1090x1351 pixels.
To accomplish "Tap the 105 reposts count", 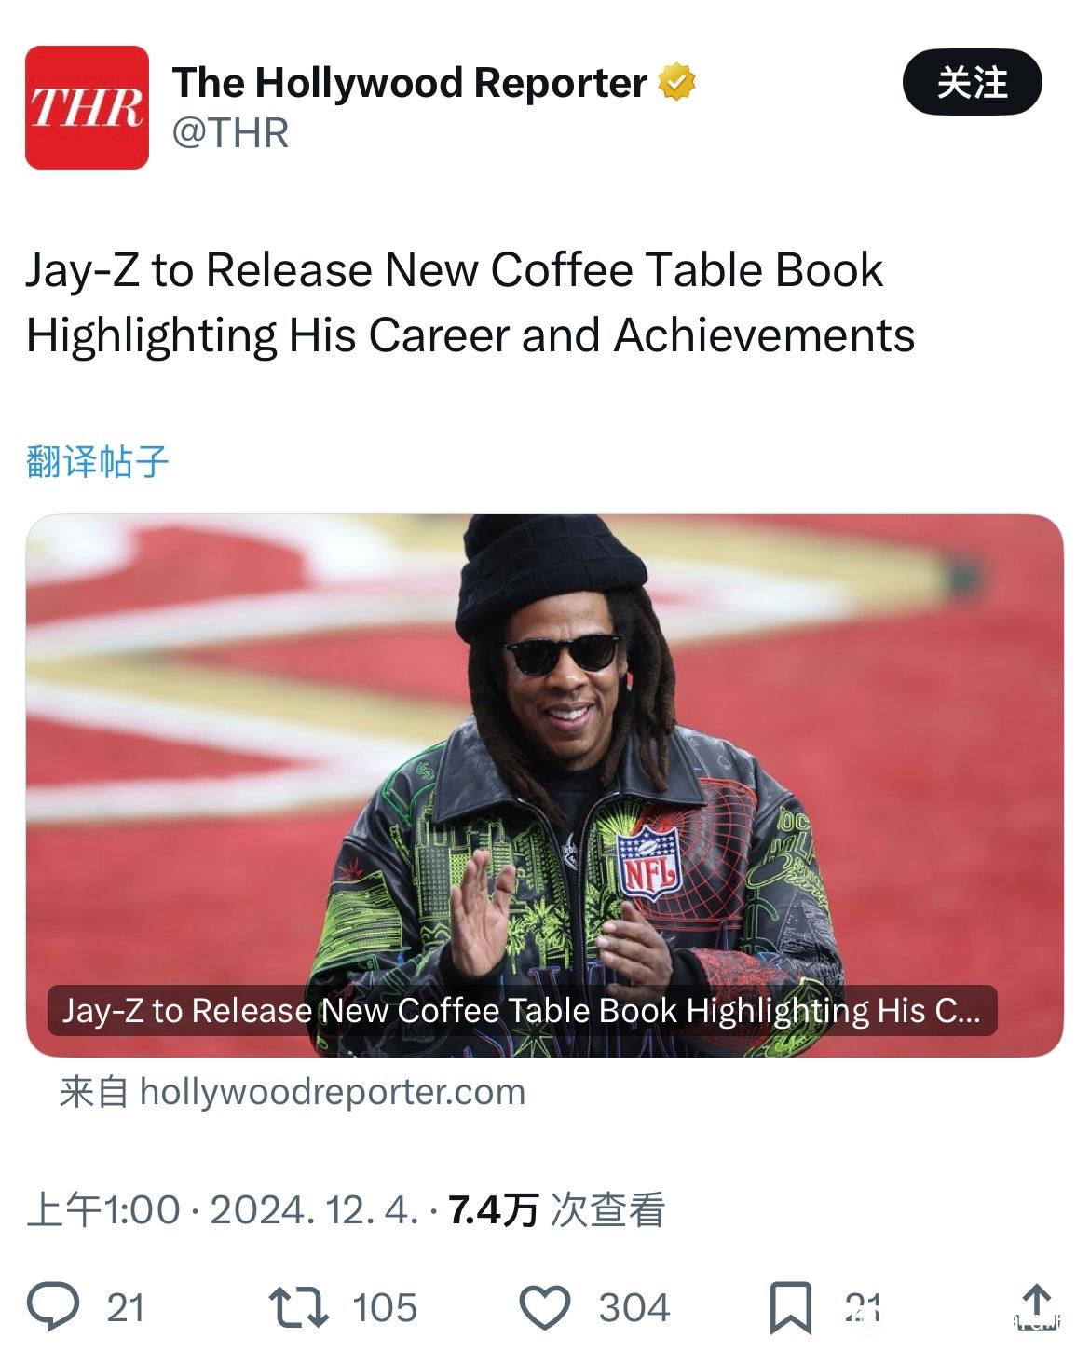I will tap(385, 1307).
